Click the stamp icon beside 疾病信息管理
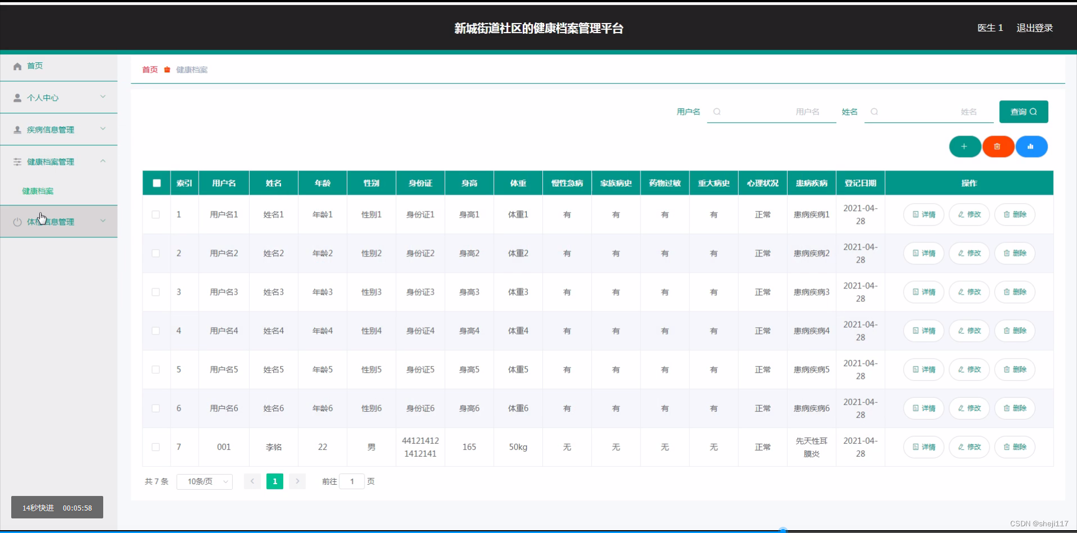This screenshot has height=533, width=1077. [17, 129]
